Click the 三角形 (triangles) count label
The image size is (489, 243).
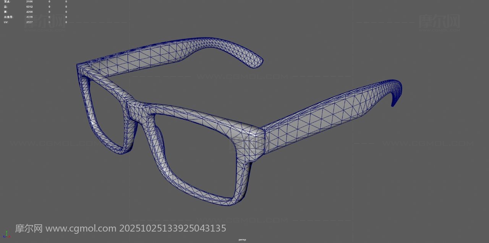pyautogui.click(x=8, y=17)
